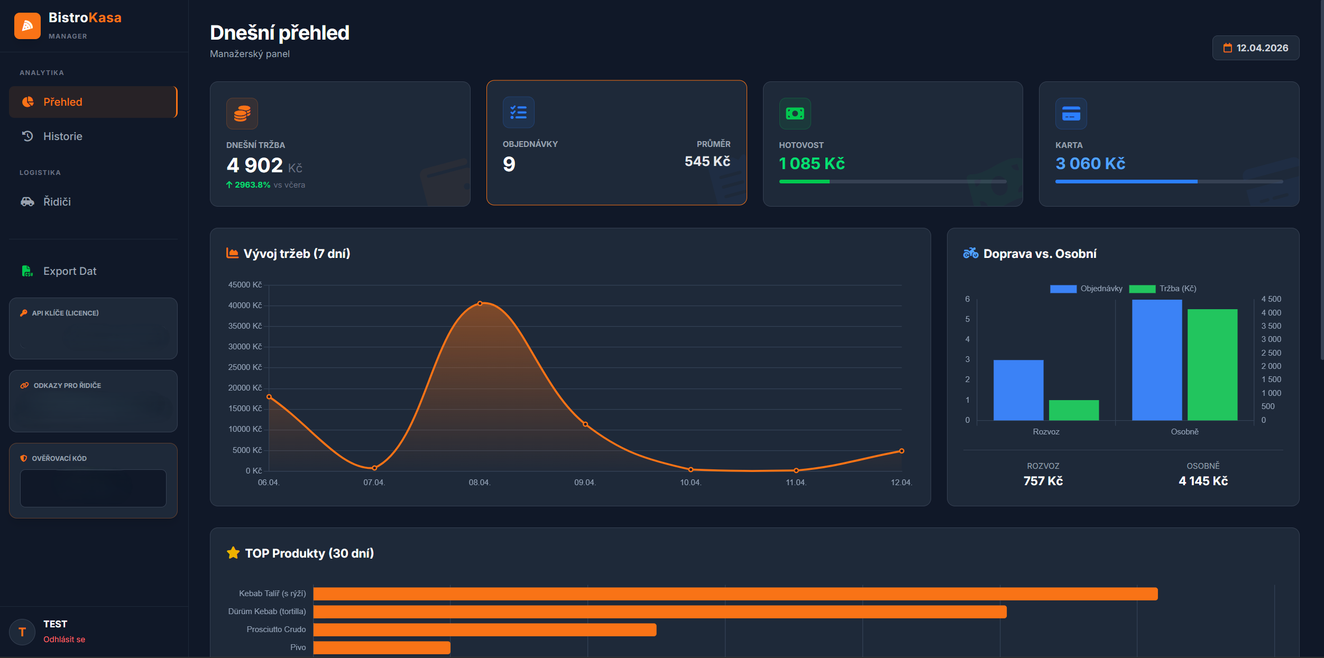Select the Historie history icon
The image size is (1324, 658).
[x=27, y=136]
